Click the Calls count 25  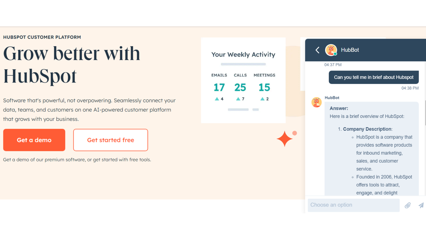tap(240, 87)
